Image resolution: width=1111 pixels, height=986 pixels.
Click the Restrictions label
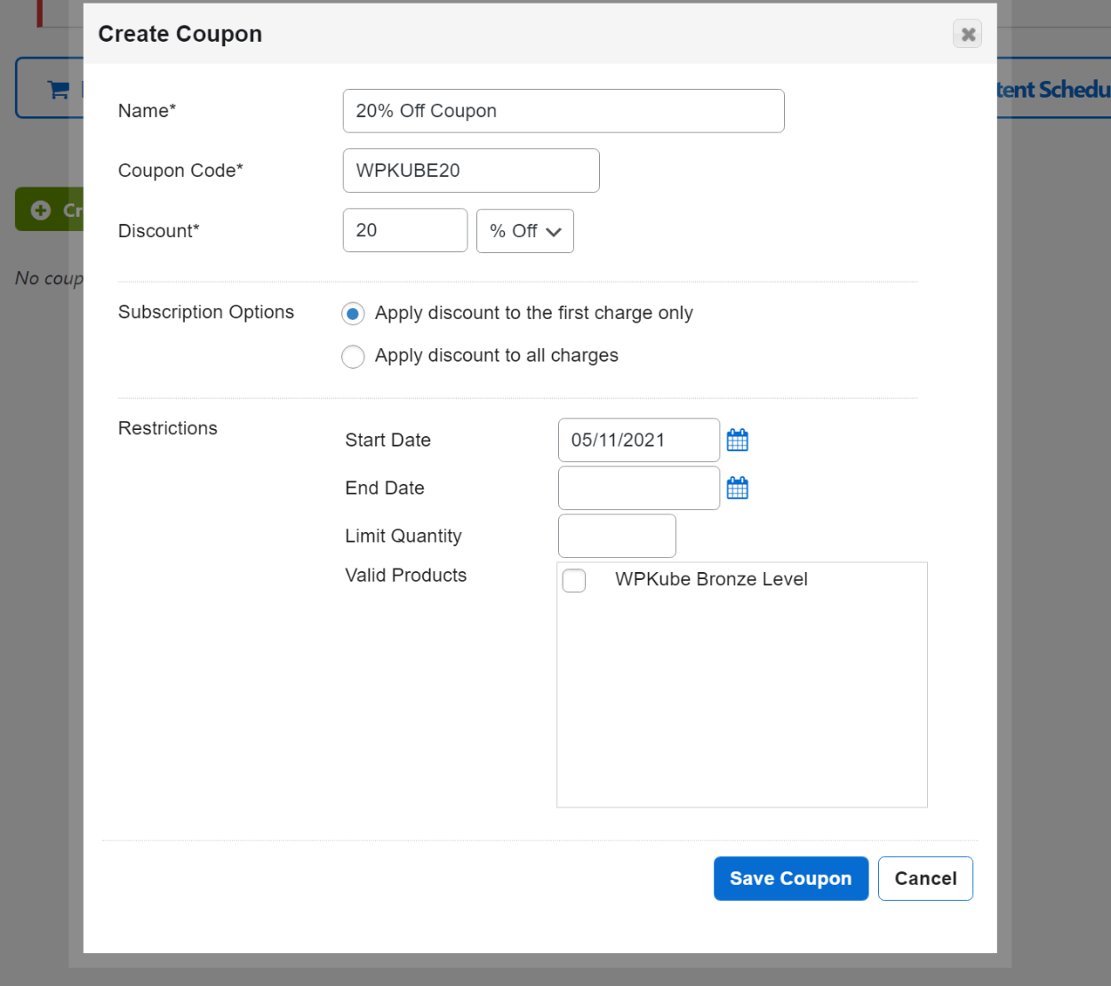click(x=168, y=428)
